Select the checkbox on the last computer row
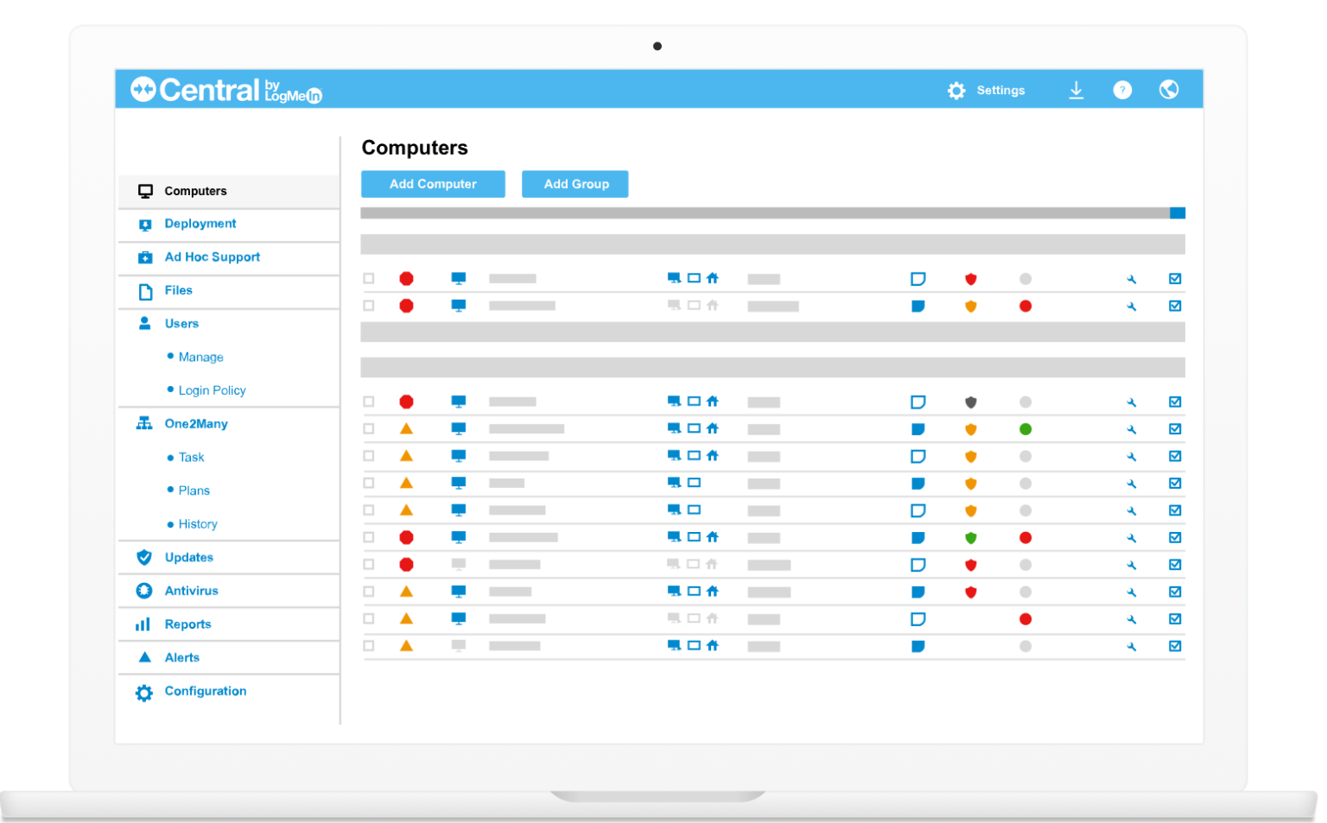Image resolution: width=1327 pixels, height=823 pixels. (369, 645)
